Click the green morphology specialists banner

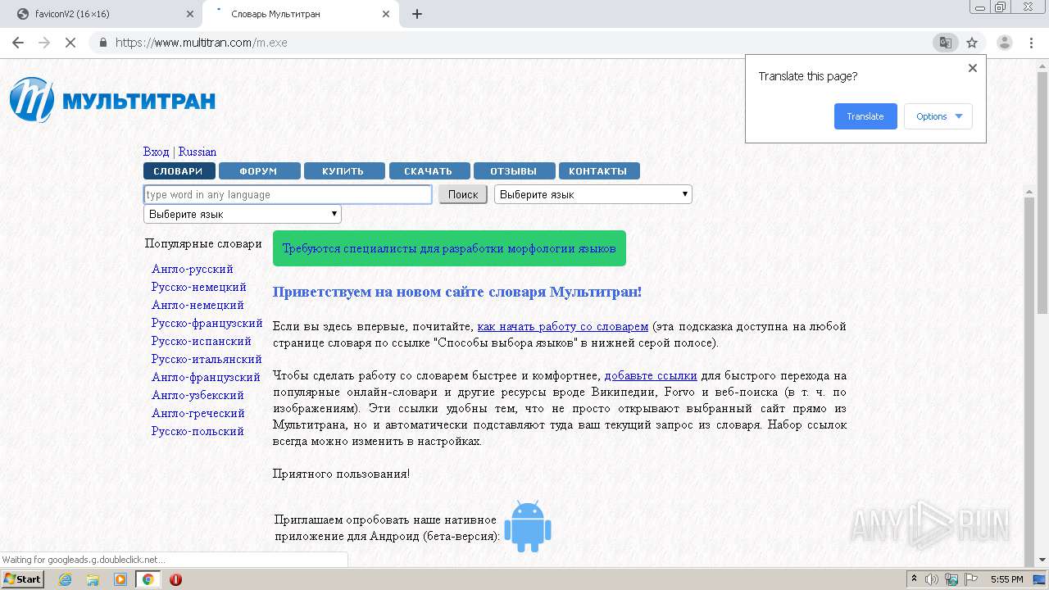[449, 248]
